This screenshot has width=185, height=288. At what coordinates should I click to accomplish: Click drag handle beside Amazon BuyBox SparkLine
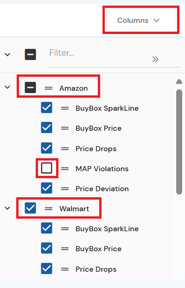coord(65,108)
